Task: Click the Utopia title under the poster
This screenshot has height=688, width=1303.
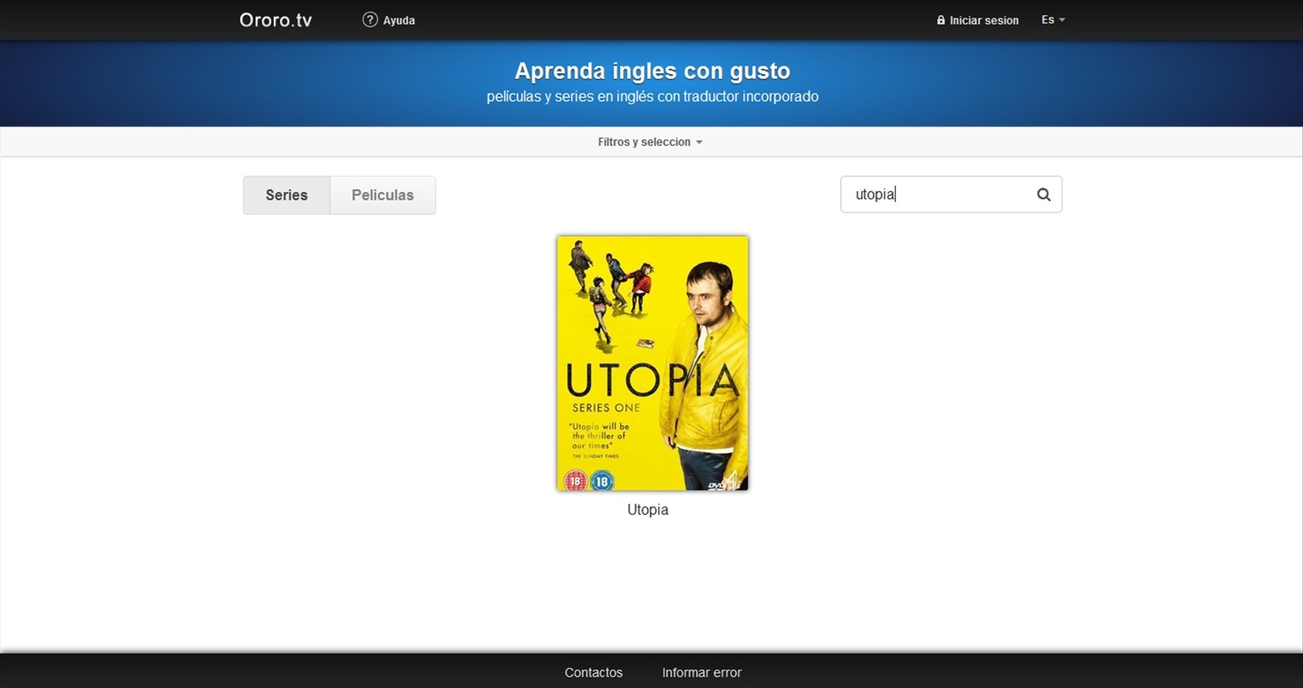Action: pyautogui.click(x=648, y=510)
